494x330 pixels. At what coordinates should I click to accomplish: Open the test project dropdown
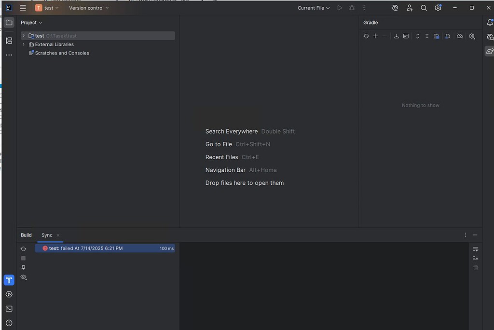tap(47, 8)
